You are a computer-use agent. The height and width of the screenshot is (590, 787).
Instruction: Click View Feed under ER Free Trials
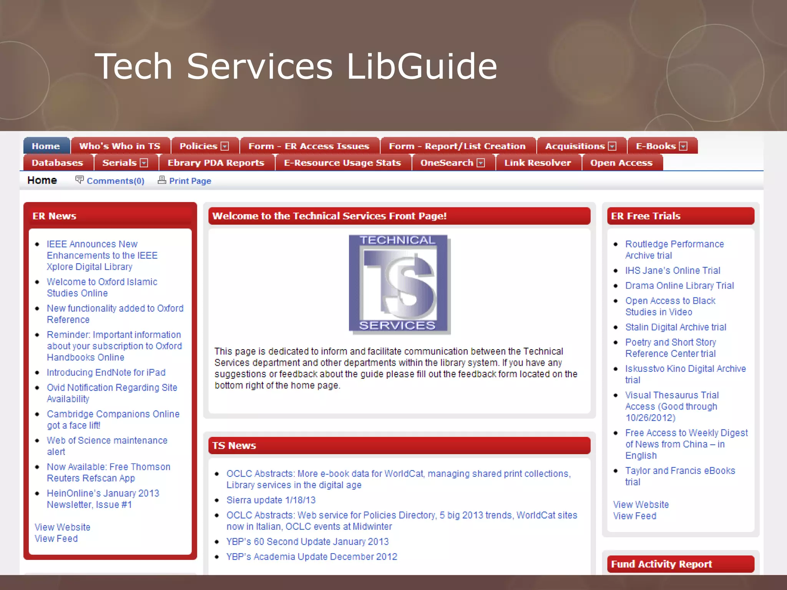[x=635, y=516]
